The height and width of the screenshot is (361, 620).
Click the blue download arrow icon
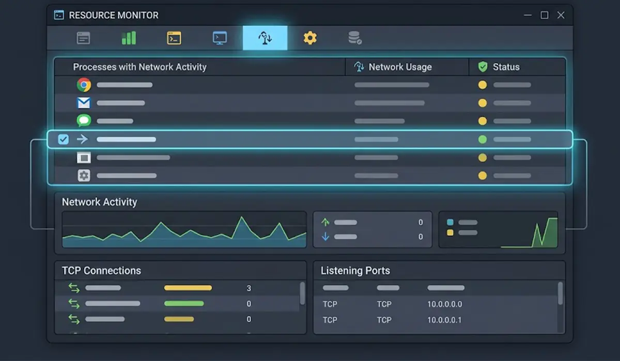(325, 237)
